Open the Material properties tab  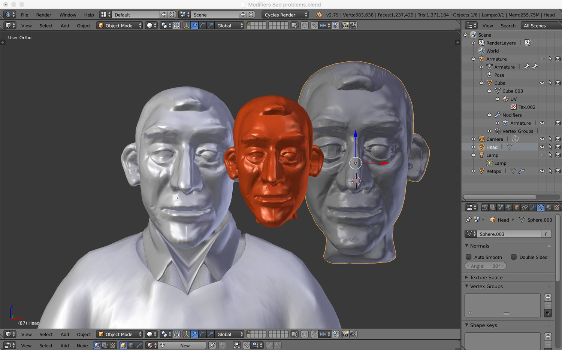coord(549,207)
